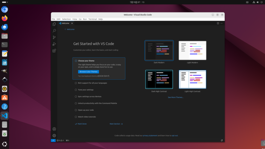Open the Source Control view
This screenshot has width=265, height=149.
54,37
